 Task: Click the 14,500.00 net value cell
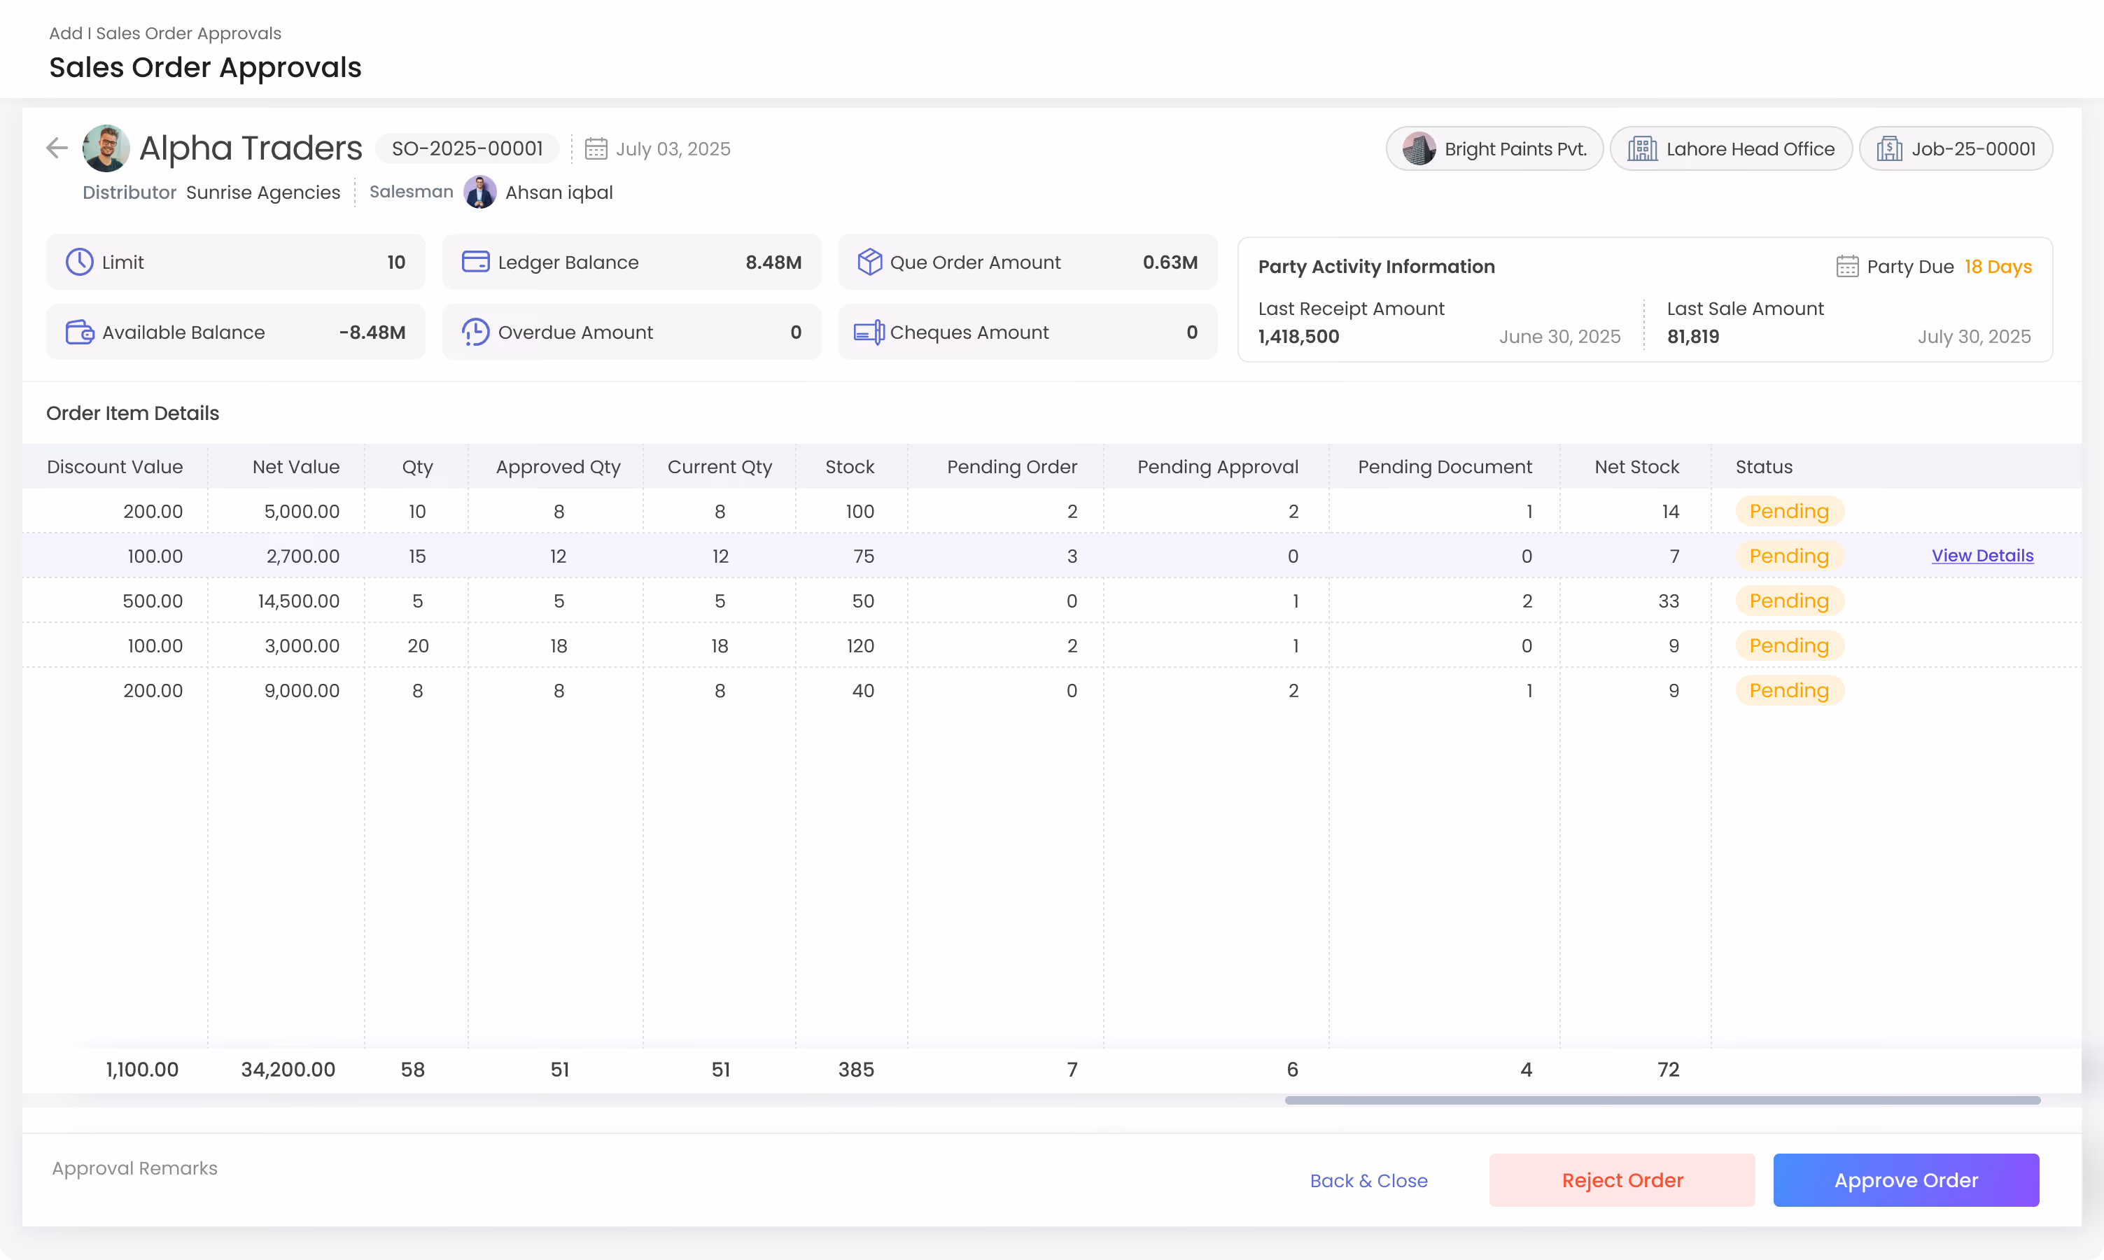299,601
